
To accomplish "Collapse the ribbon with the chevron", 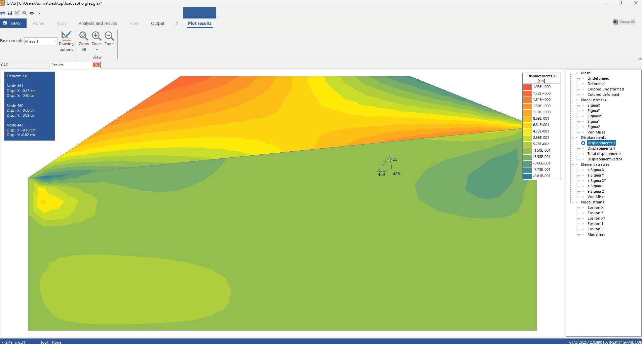I will coord(639,59).
